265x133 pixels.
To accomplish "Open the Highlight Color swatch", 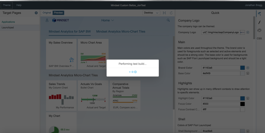I will pos(242,98).
